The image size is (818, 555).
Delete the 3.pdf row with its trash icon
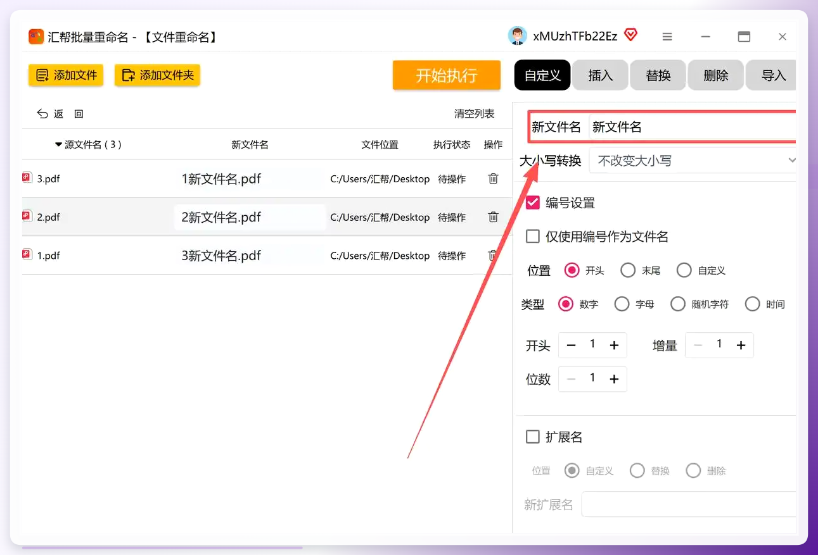pos(493,178)
